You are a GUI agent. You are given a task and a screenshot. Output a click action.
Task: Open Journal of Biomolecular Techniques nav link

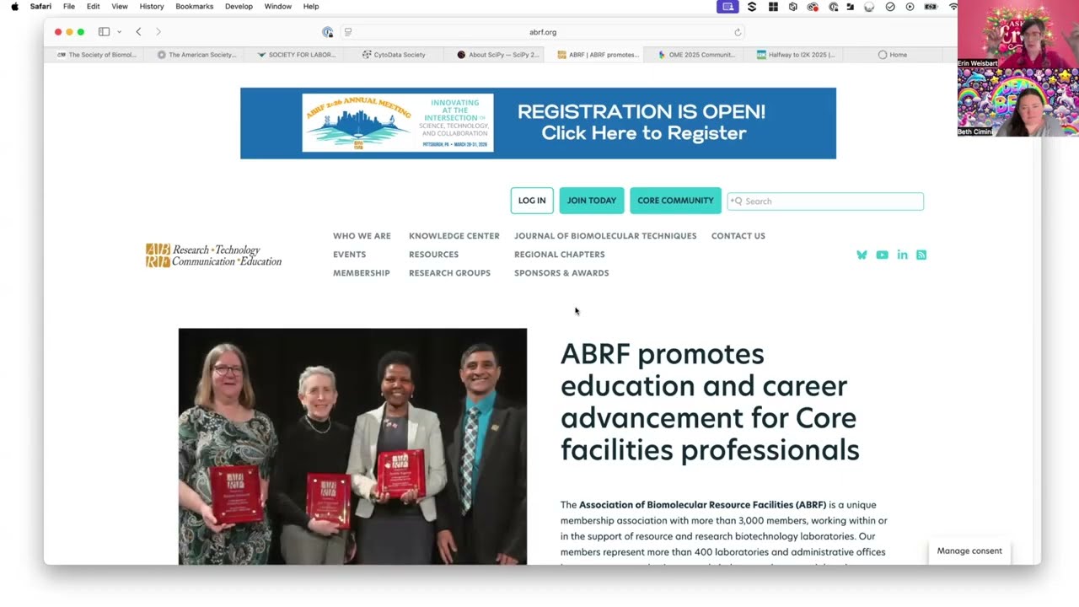tap(605, 236)
